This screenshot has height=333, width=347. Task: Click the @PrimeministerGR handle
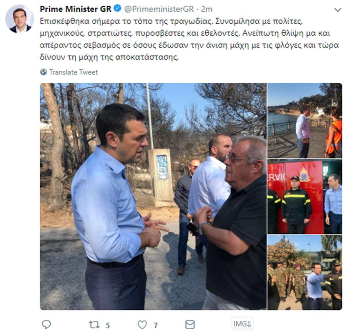pyautogui.click(x=159, y=9)
